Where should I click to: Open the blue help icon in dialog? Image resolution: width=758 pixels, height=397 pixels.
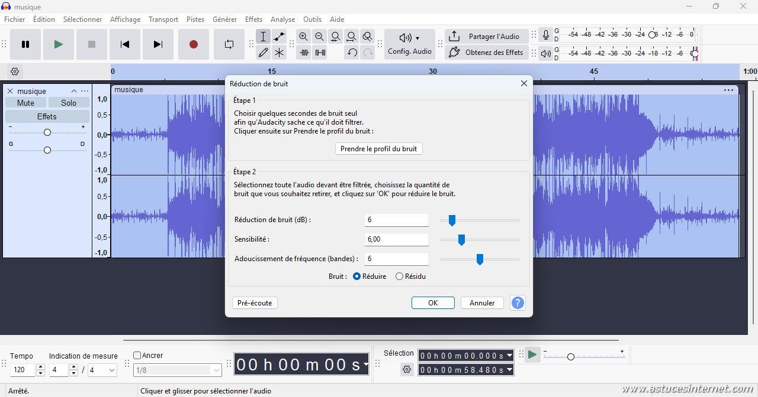518,303
